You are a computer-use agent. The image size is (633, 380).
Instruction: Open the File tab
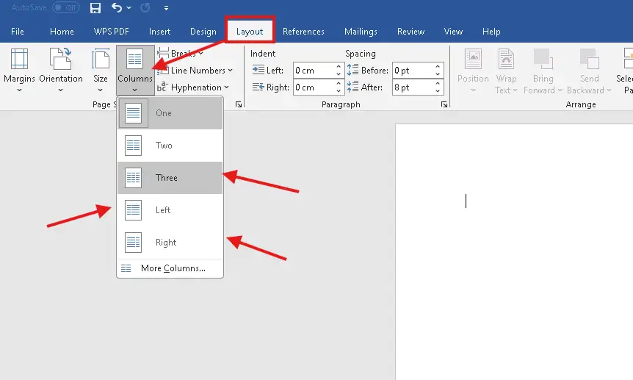tap(18, 32)
